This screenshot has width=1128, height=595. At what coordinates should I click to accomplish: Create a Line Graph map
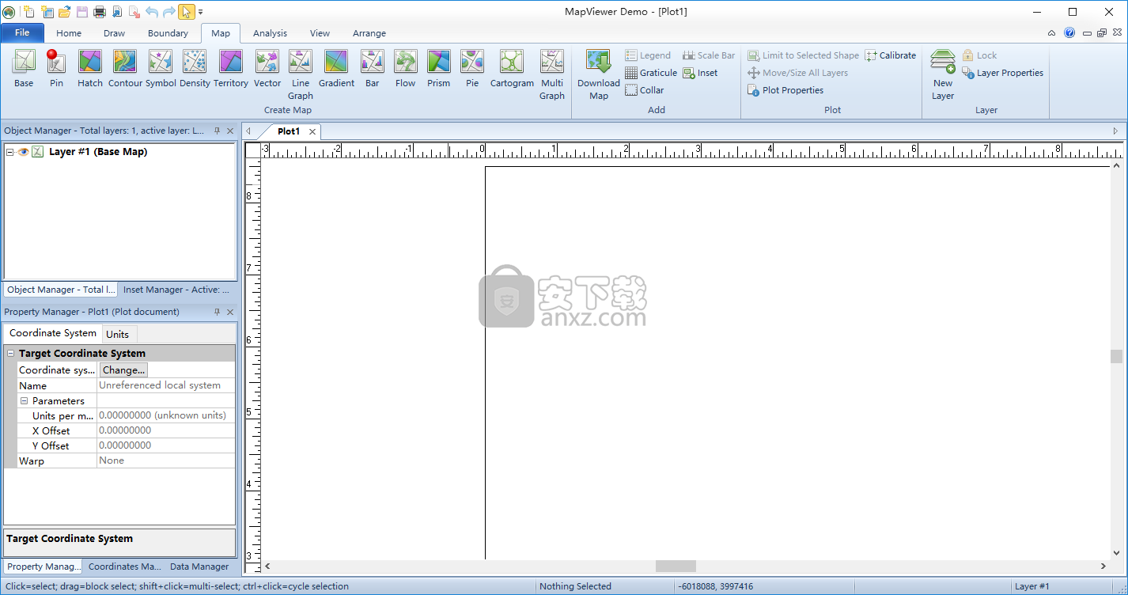pyautogui.click(x=301, y=75)
